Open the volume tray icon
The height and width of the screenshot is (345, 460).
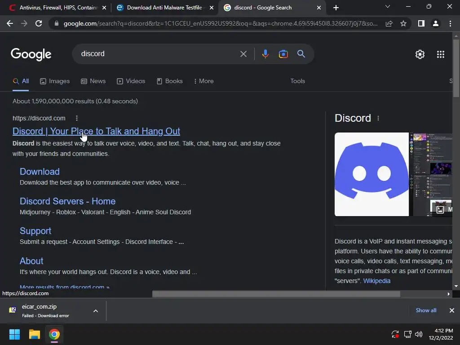click(x=419, y=334)
